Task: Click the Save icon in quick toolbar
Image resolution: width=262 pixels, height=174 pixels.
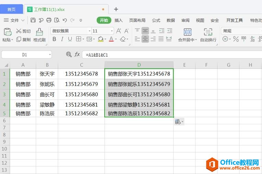Action: pyautogui.click(x=33, y=20)
